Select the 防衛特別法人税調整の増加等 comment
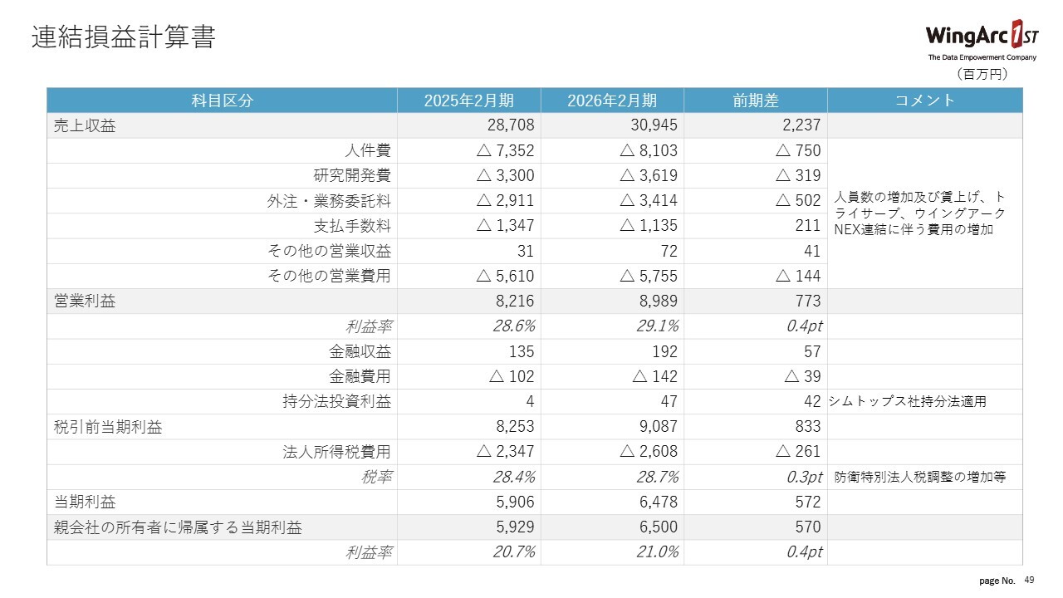Image resolution: width=1063 pixels, height=598 pixels. click(x=919, y=477)
